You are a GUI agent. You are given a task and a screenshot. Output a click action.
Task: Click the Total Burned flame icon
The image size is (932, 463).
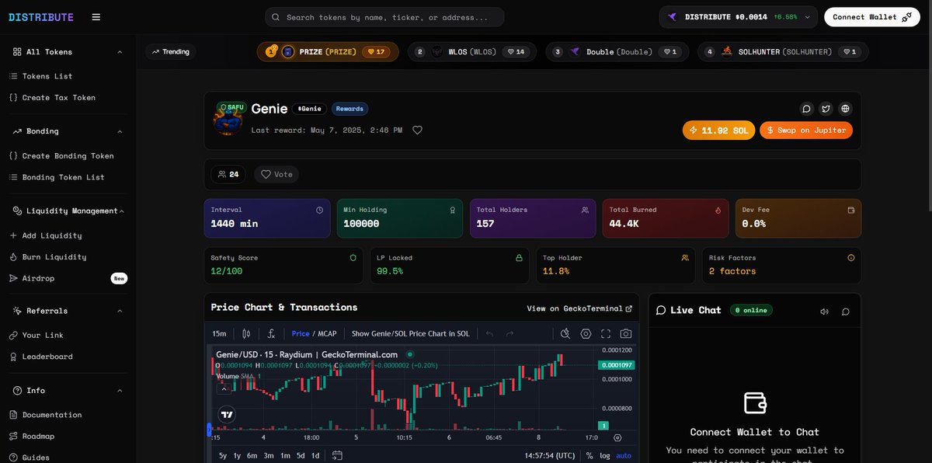coord(718,210)
